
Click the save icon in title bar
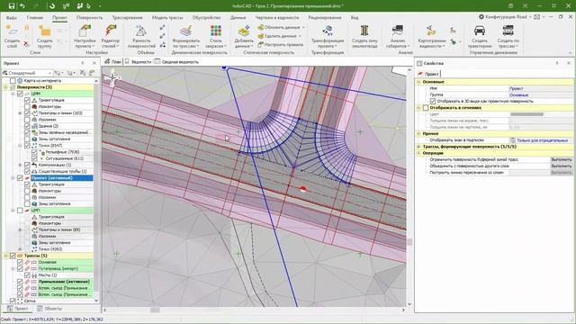click(x=12, y=6)
